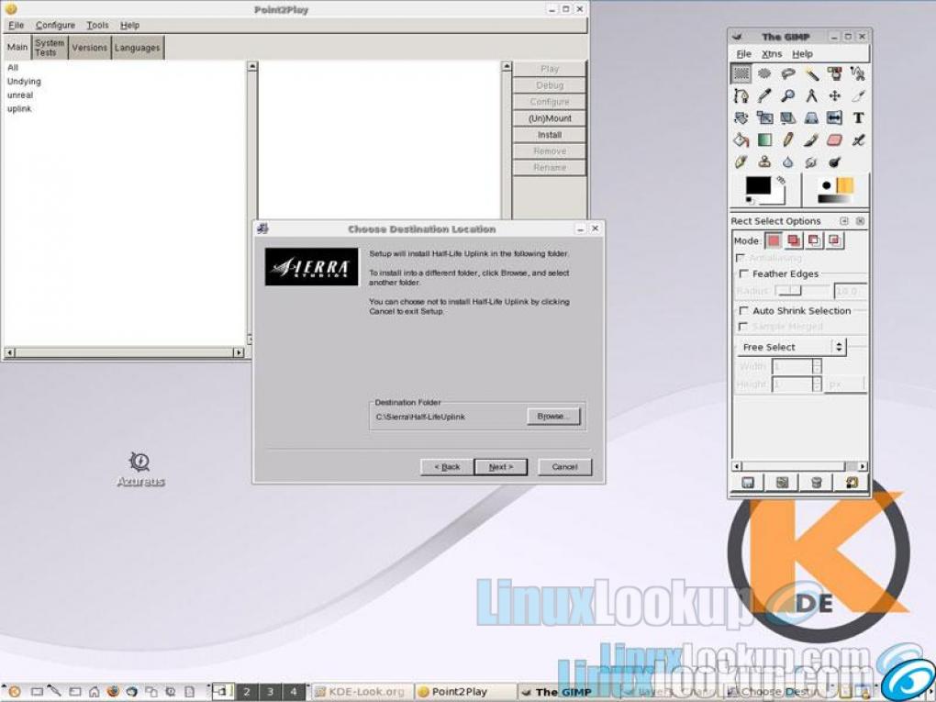Set selection mode to add to selection
Image resolution: width=936 pixels, height=702 pixels.
[793, 240]
